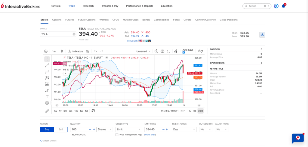
Task: Toggle the auto scale option
Action: pyautogui.click(x=201, y=111)
